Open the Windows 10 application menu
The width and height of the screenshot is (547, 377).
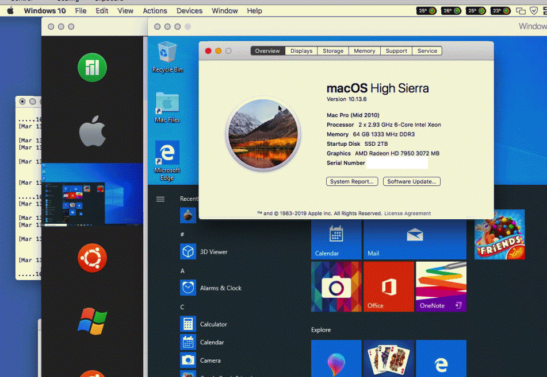coord(45,11)
